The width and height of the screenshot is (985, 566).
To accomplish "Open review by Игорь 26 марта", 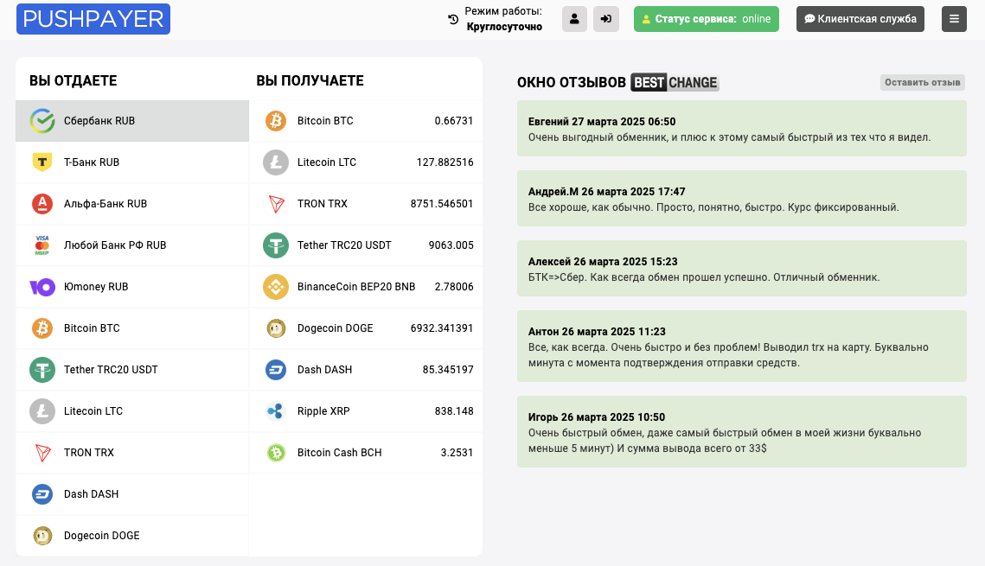I will point(742,432).
